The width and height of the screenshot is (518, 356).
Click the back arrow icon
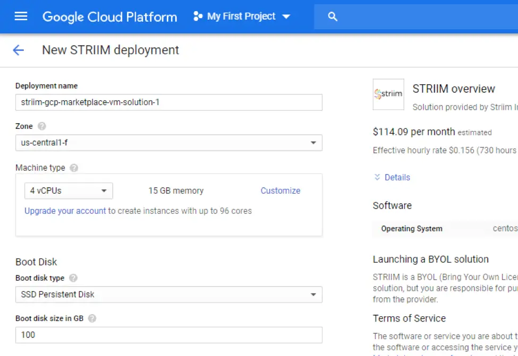click(18, 50)
